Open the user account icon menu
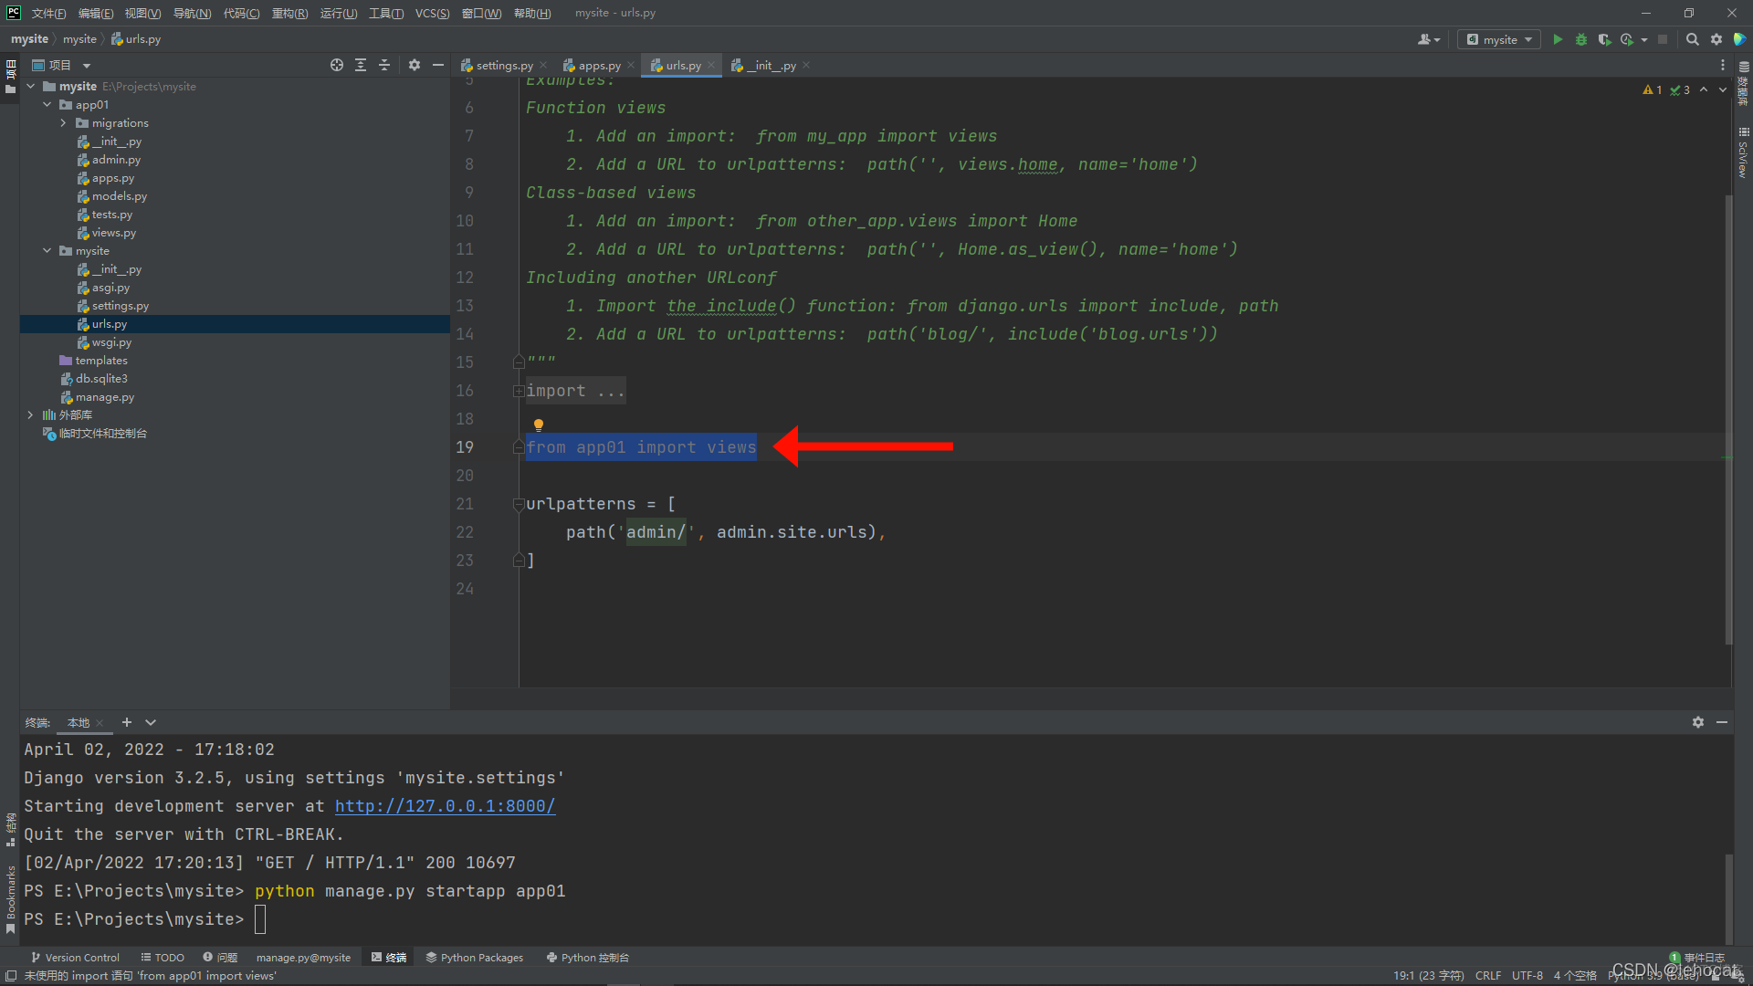Screen dimensions: 1753x986 (x=1428, y=39)
